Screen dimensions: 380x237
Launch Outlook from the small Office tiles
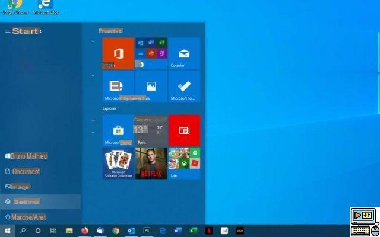140,43
